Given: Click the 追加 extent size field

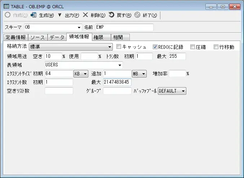Looking at the screenshot, I should pyautogui.click(x=117, y=74).
